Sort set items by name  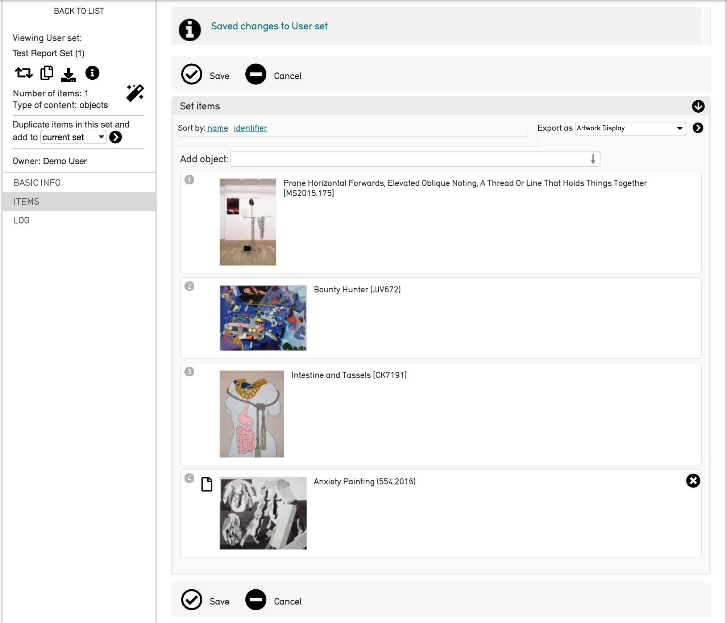click(217, 128)
